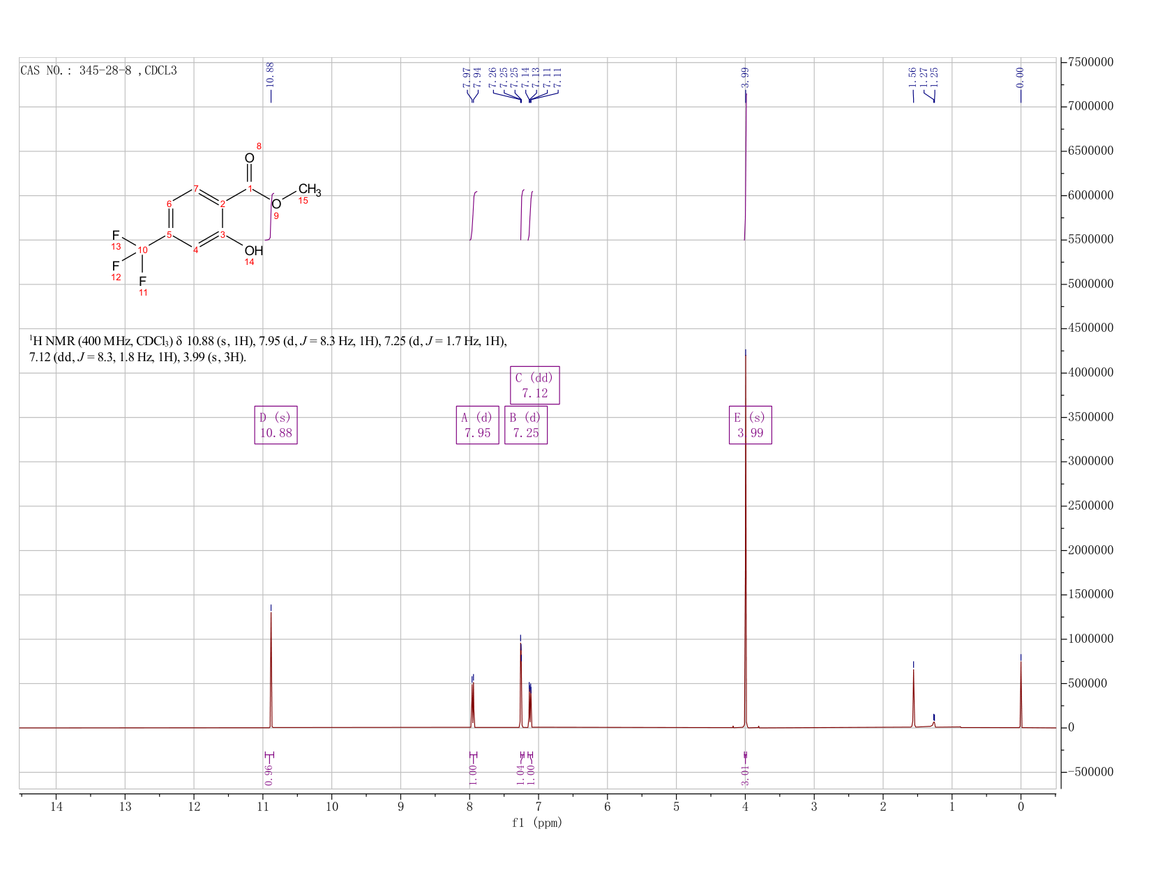
Task: Click the CH3 group on the structure
Action: [310, 189]
